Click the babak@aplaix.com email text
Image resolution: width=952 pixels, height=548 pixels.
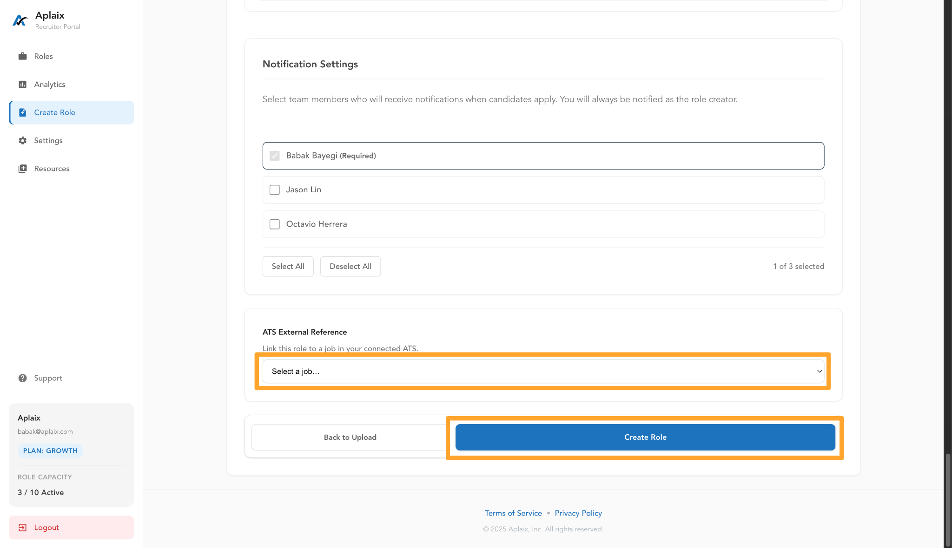pos(45,431)
